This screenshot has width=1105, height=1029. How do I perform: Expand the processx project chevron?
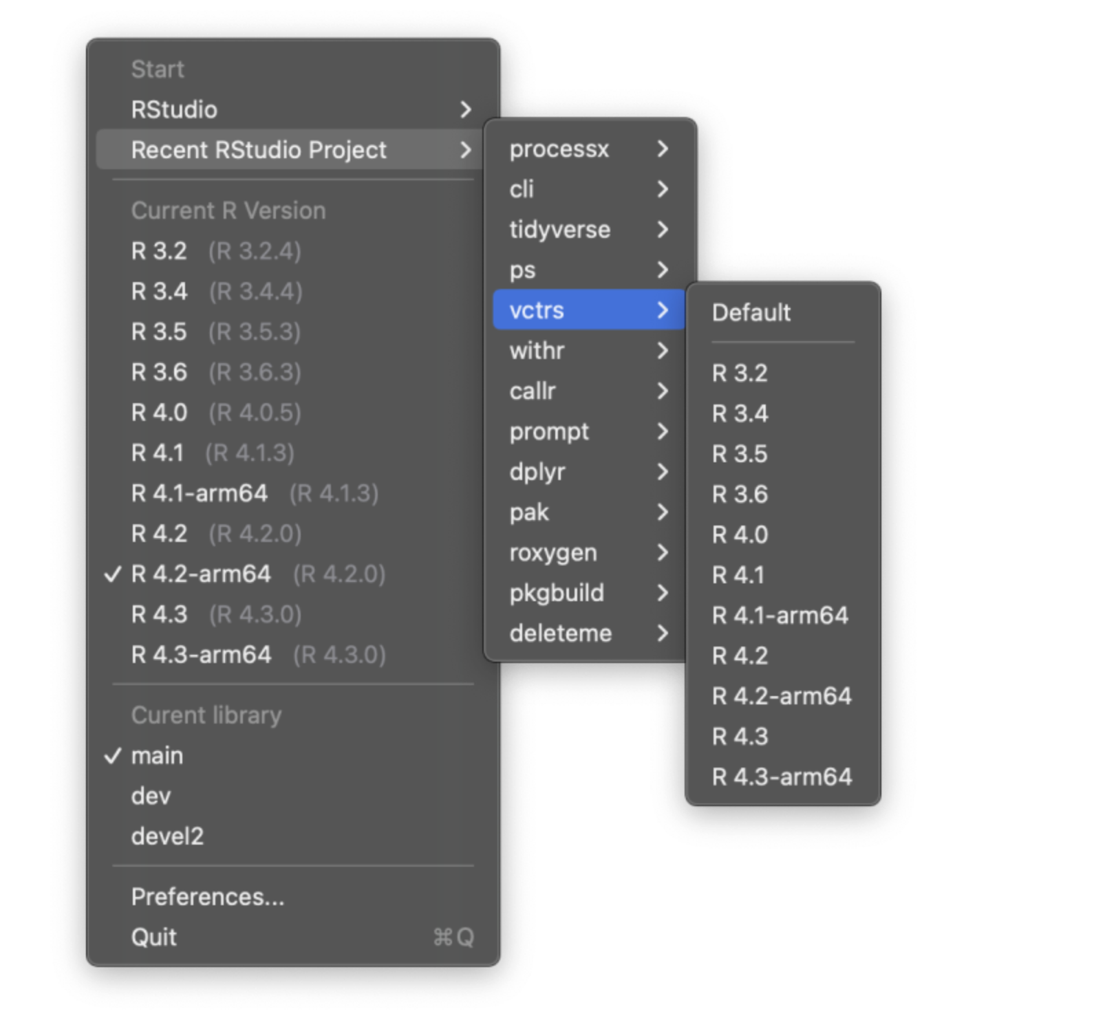click(x=663, y=149)
